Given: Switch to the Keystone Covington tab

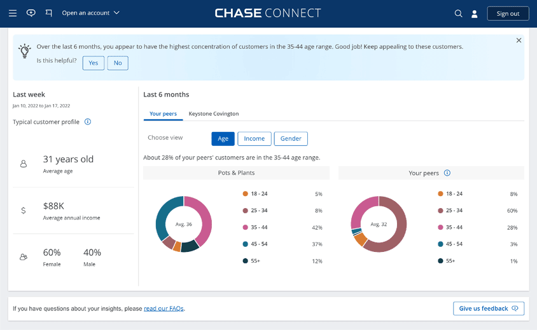Looking at the screenshot, I should coord(214,114).
